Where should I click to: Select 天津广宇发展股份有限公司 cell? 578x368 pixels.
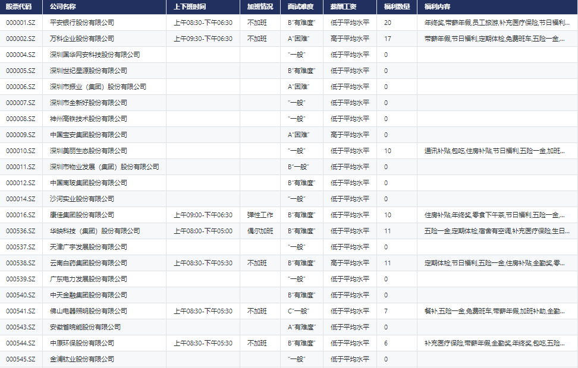point(89,247)
